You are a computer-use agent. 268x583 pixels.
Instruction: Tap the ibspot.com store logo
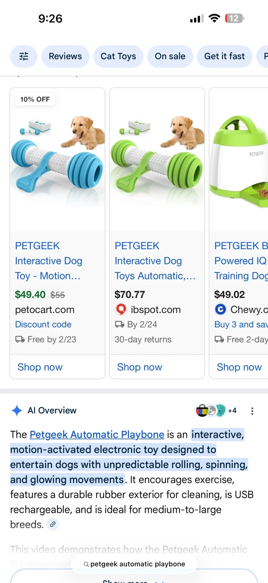click(x=121, y=310)
